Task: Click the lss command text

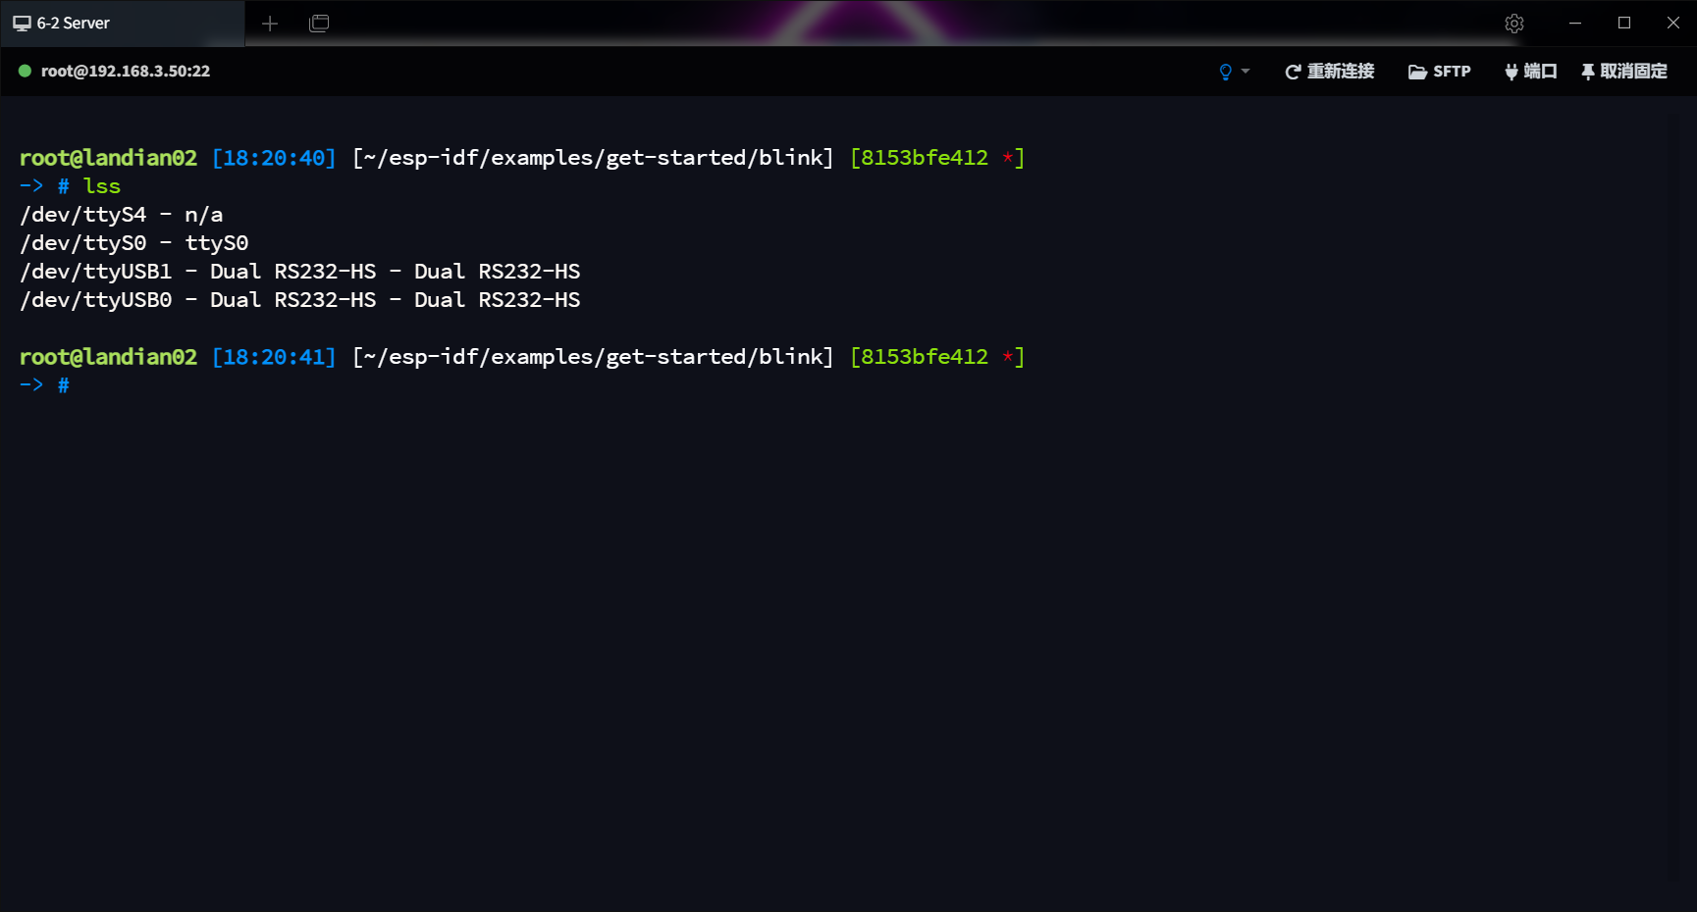Action: [x=101, y=186]
